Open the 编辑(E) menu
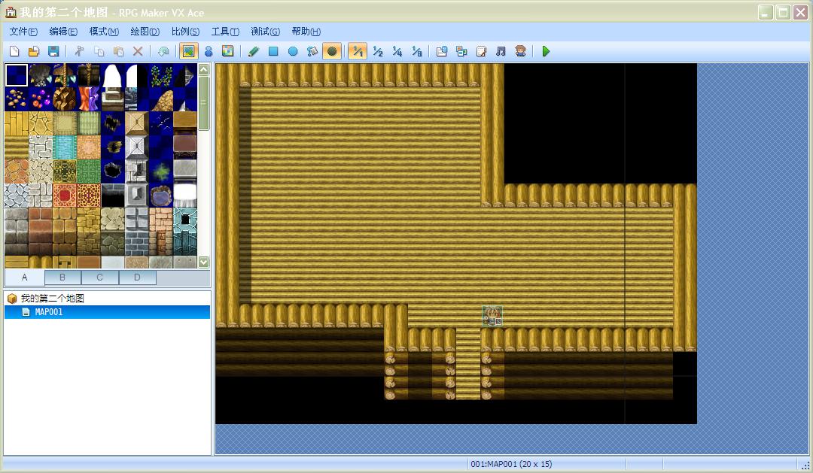Screen dimensions: 813x473 click(x=63, y=32)
